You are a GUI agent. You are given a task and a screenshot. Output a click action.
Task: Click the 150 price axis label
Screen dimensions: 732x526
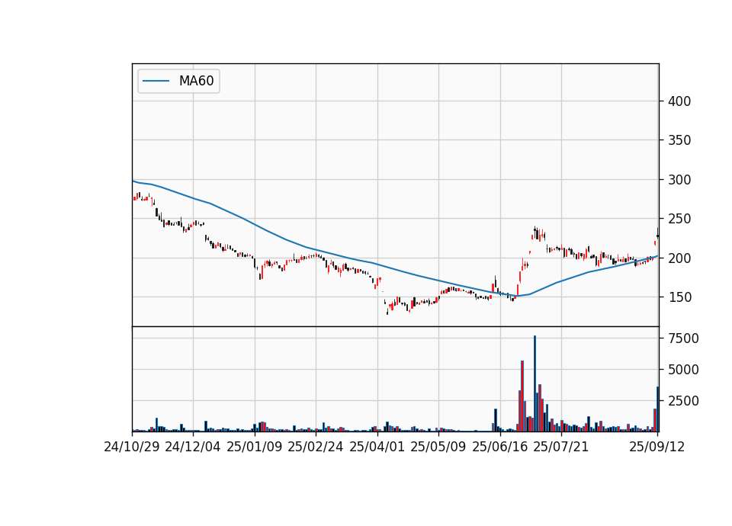click(x=679, y=297)
